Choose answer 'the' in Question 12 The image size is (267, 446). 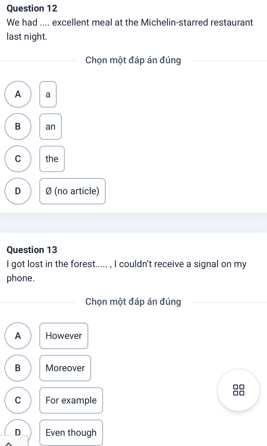point(52,159)
